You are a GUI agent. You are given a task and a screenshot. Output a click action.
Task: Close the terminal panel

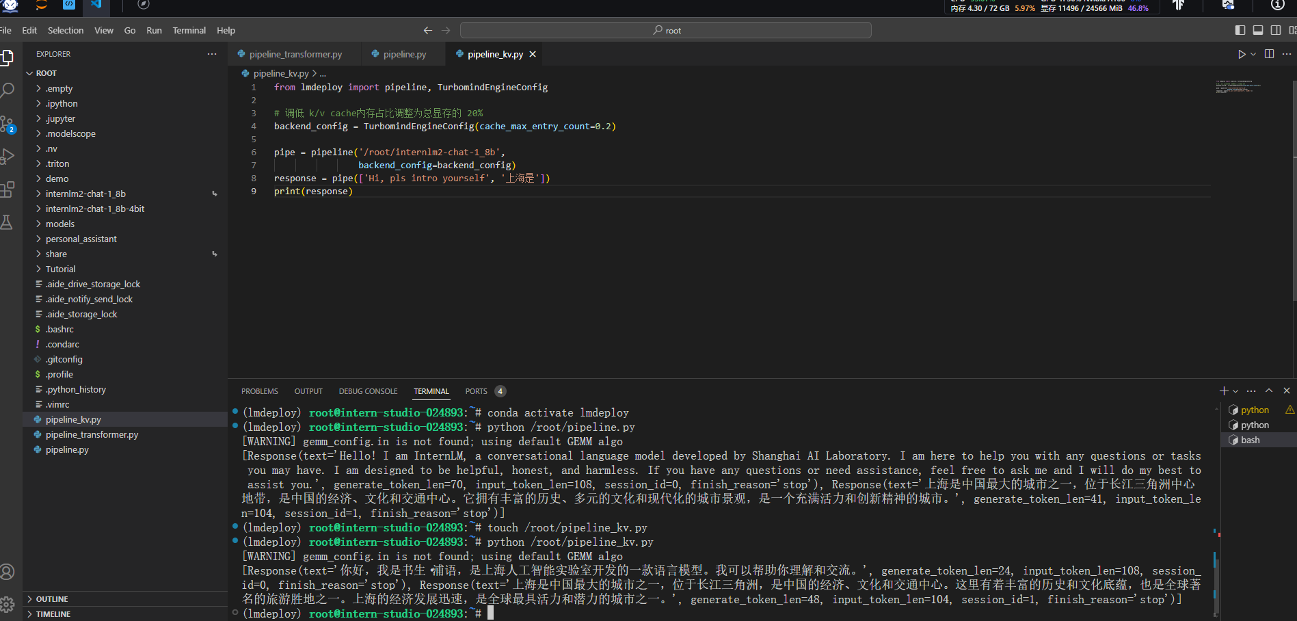pos(1287,391)
